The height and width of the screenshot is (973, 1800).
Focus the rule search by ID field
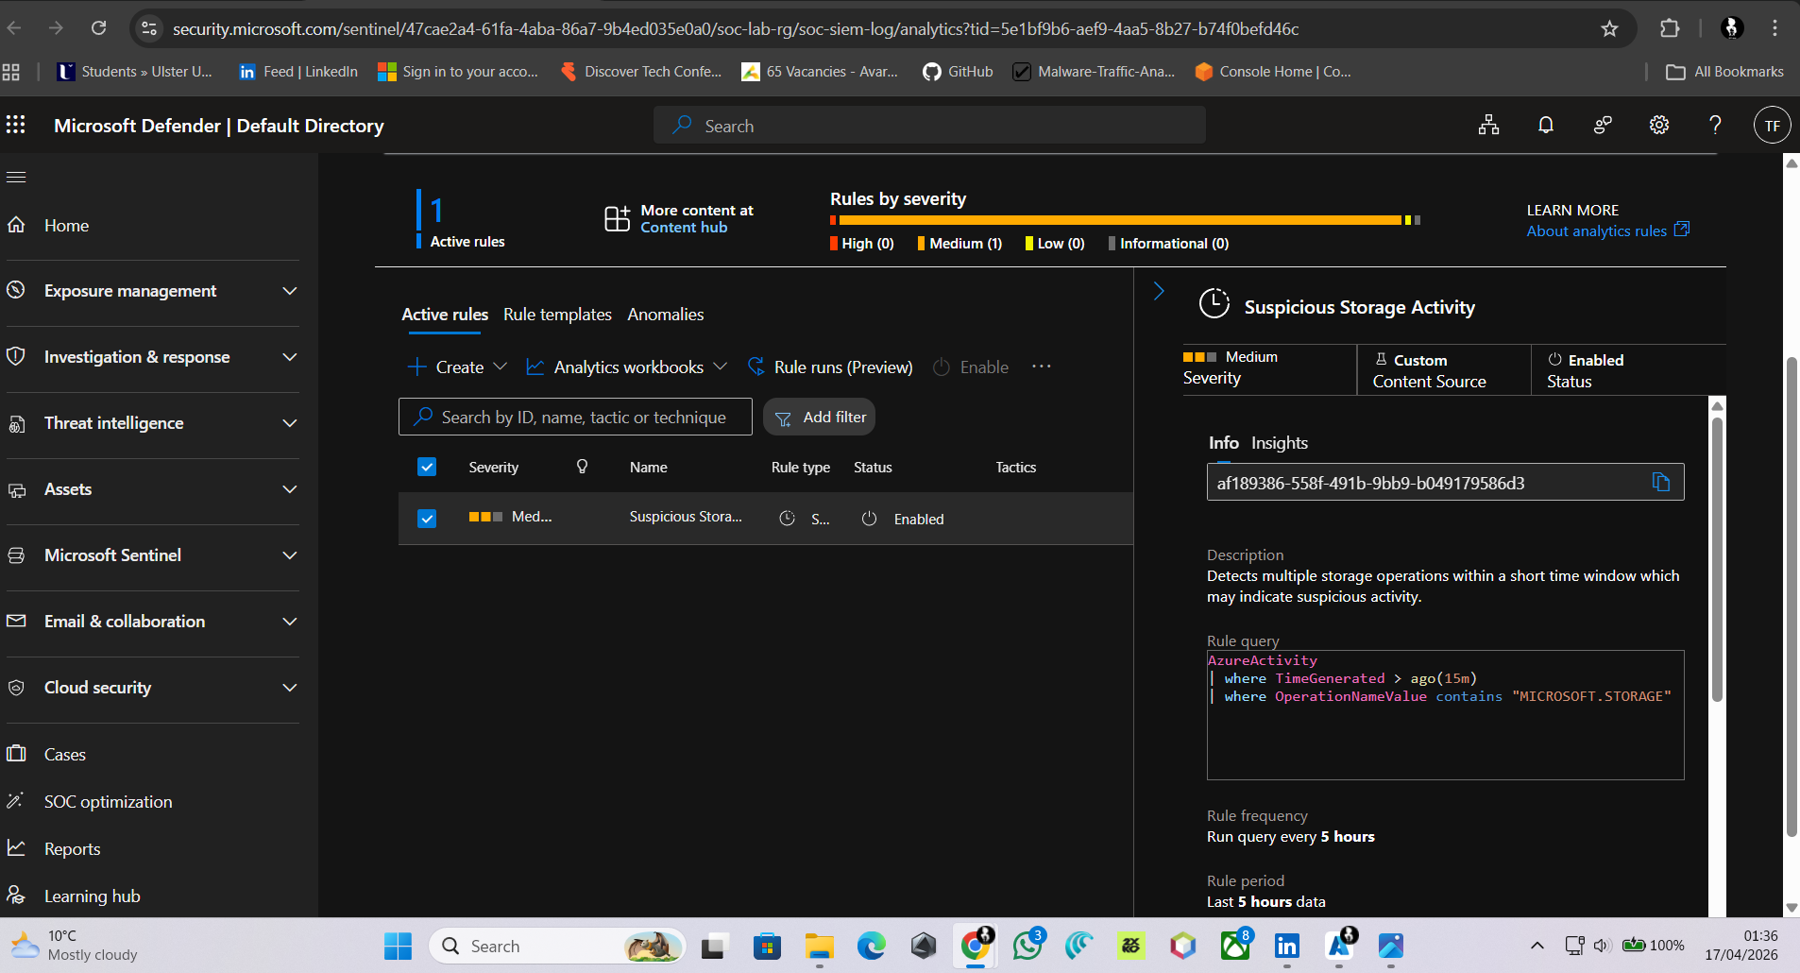(x=575, y=417)
